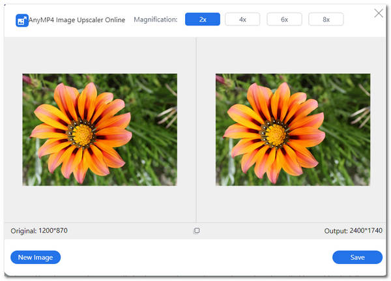This screenshot has height=281, width=391.
Task: Switch magnification to 4x
Action: coord(242,20)
